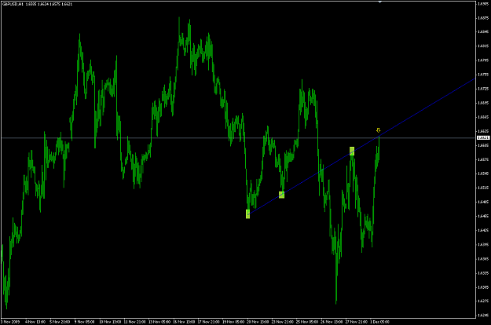Click the 1.6845 price axis label
This screenshot has height=325, width=491.
point(483,31)
